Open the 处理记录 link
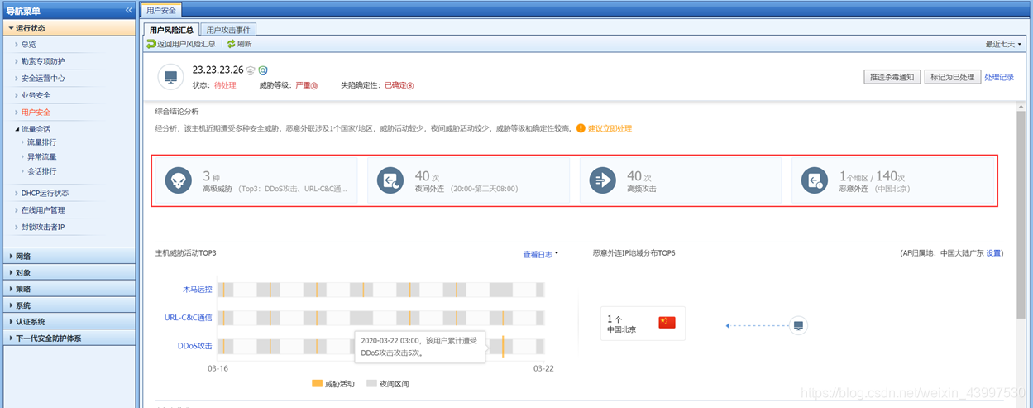Image resolution: width=1033 pixels, height=408 pixels. (999, 77)
